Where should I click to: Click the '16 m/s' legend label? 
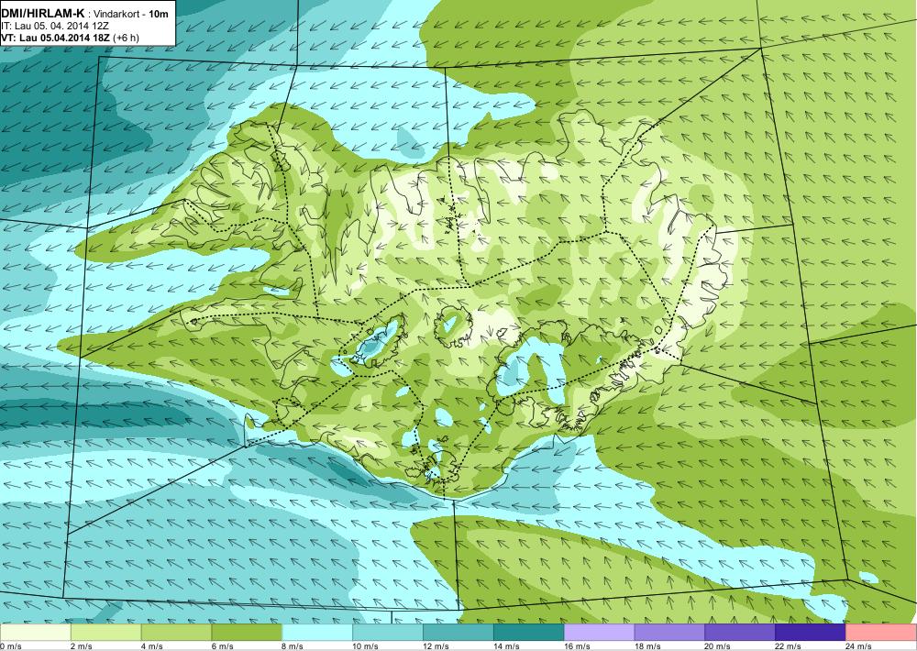click(x=577, y=646)
